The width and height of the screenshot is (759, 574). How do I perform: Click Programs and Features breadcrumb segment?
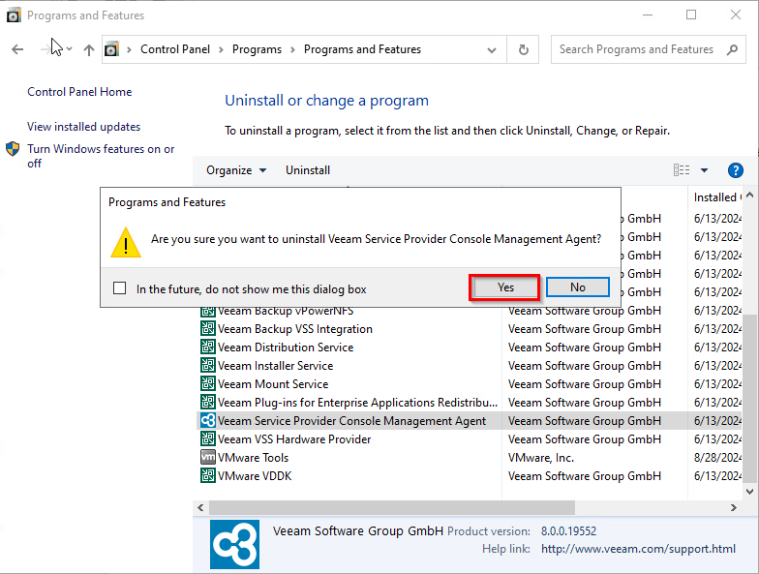[362, 49]
